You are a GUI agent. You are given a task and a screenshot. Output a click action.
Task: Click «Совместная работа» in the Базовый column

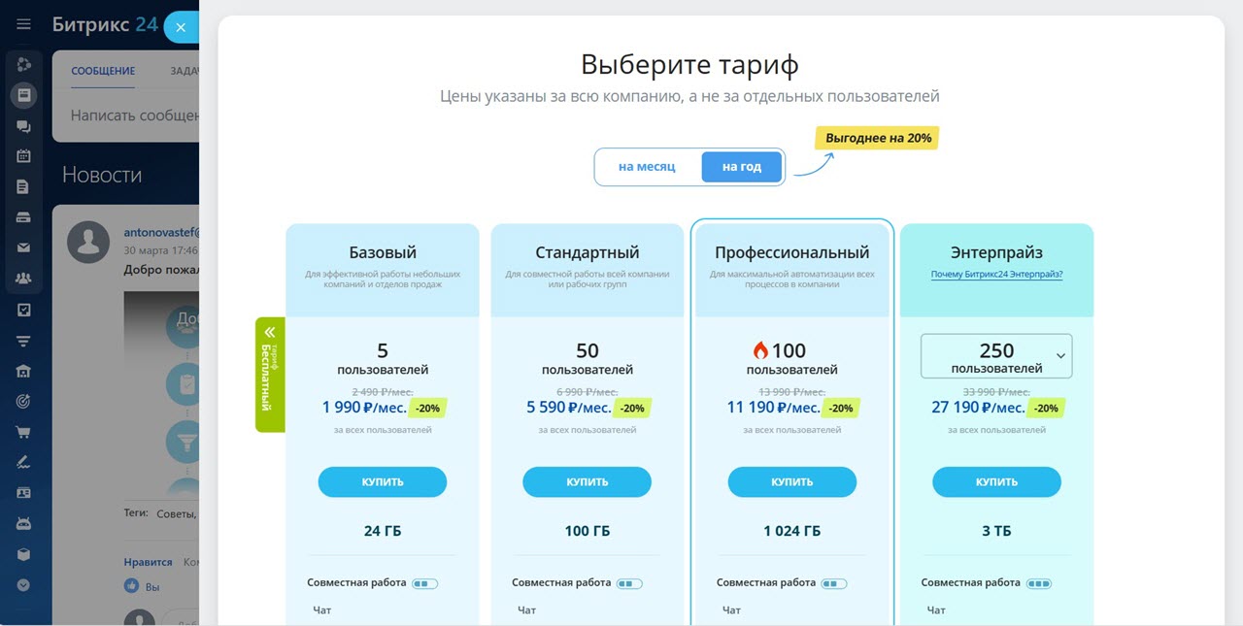[x=356, y=582]
